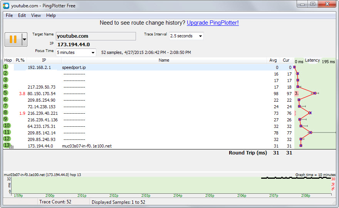Image resolution: width=339 pixels, height=208 pixels.
Task: Click the PingPlotter app icon in title bar
Action: point(6,6)
